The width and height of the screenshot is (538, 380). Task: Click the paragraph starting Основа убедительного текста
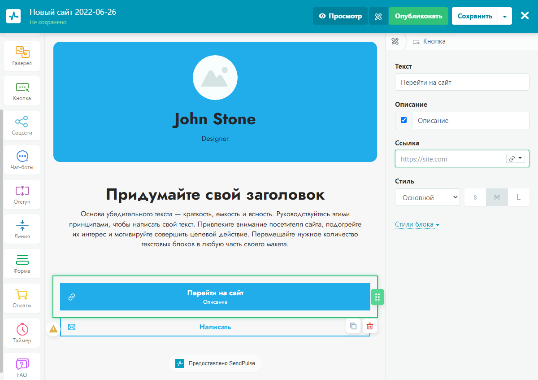click(x=215, y=229)
